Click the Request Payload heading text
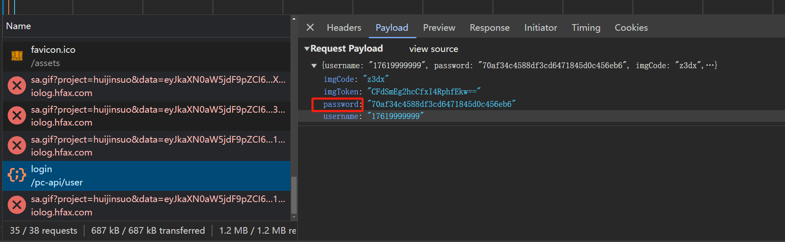 [x=346, y=49]
